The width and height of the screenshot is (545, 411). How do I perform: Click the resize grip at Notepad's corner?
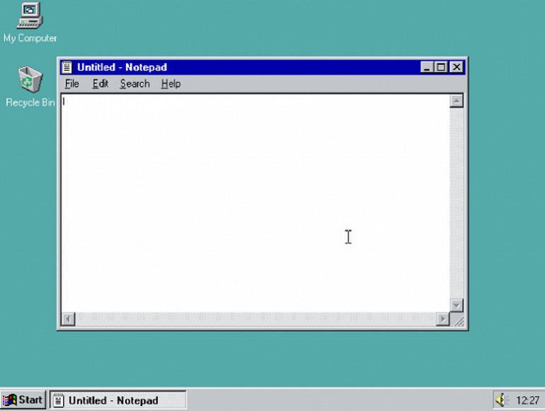[459, 321]
